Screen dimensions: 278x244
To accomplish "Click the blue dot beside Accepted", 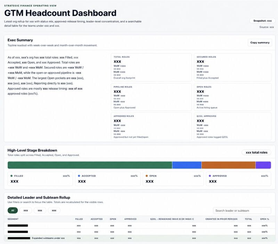I will point(79,176).
